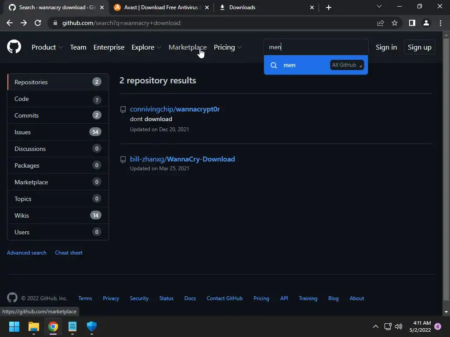The width and height of the screenshot is (450, 337).
Task: Open the Enterprise menu item
Action: point(109,47)
